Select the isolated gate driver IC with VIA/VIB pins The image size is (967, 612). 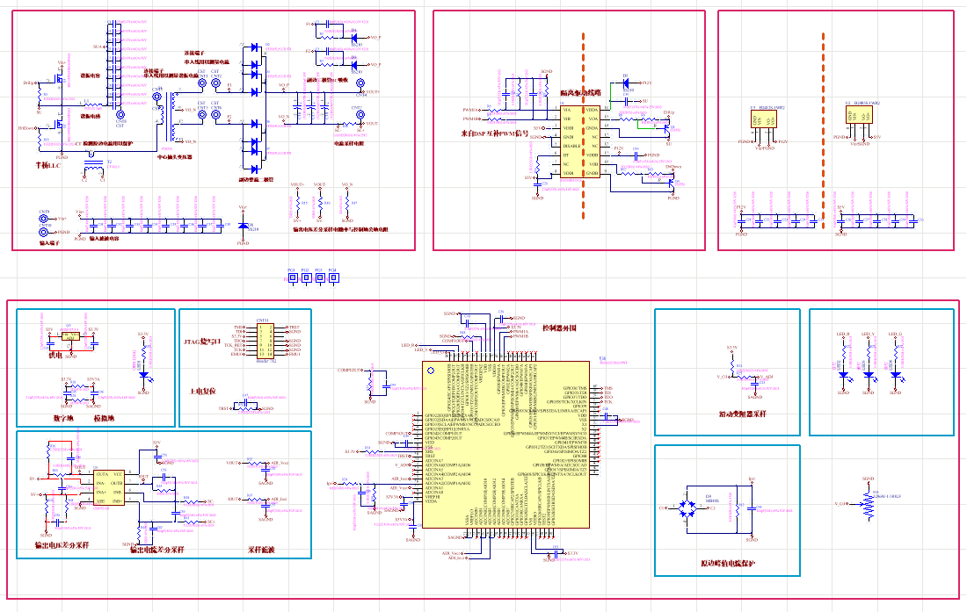tap(579, 141)
